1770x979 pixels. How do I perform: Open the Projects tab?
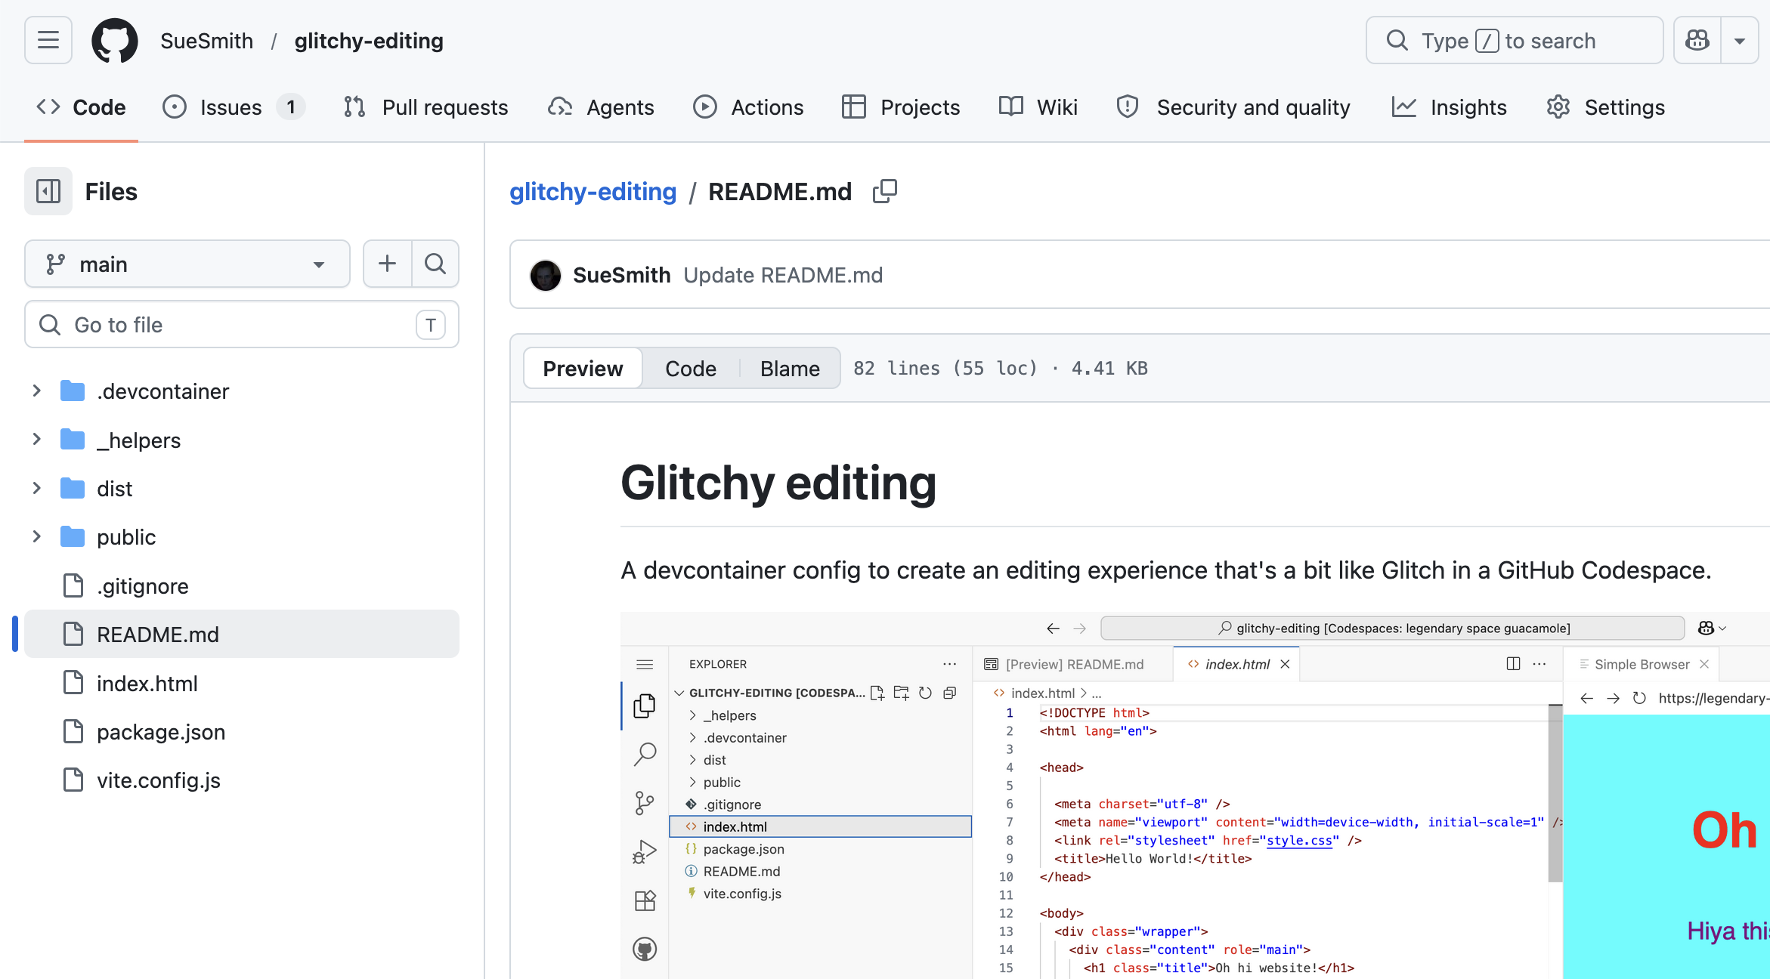[901, 107]
